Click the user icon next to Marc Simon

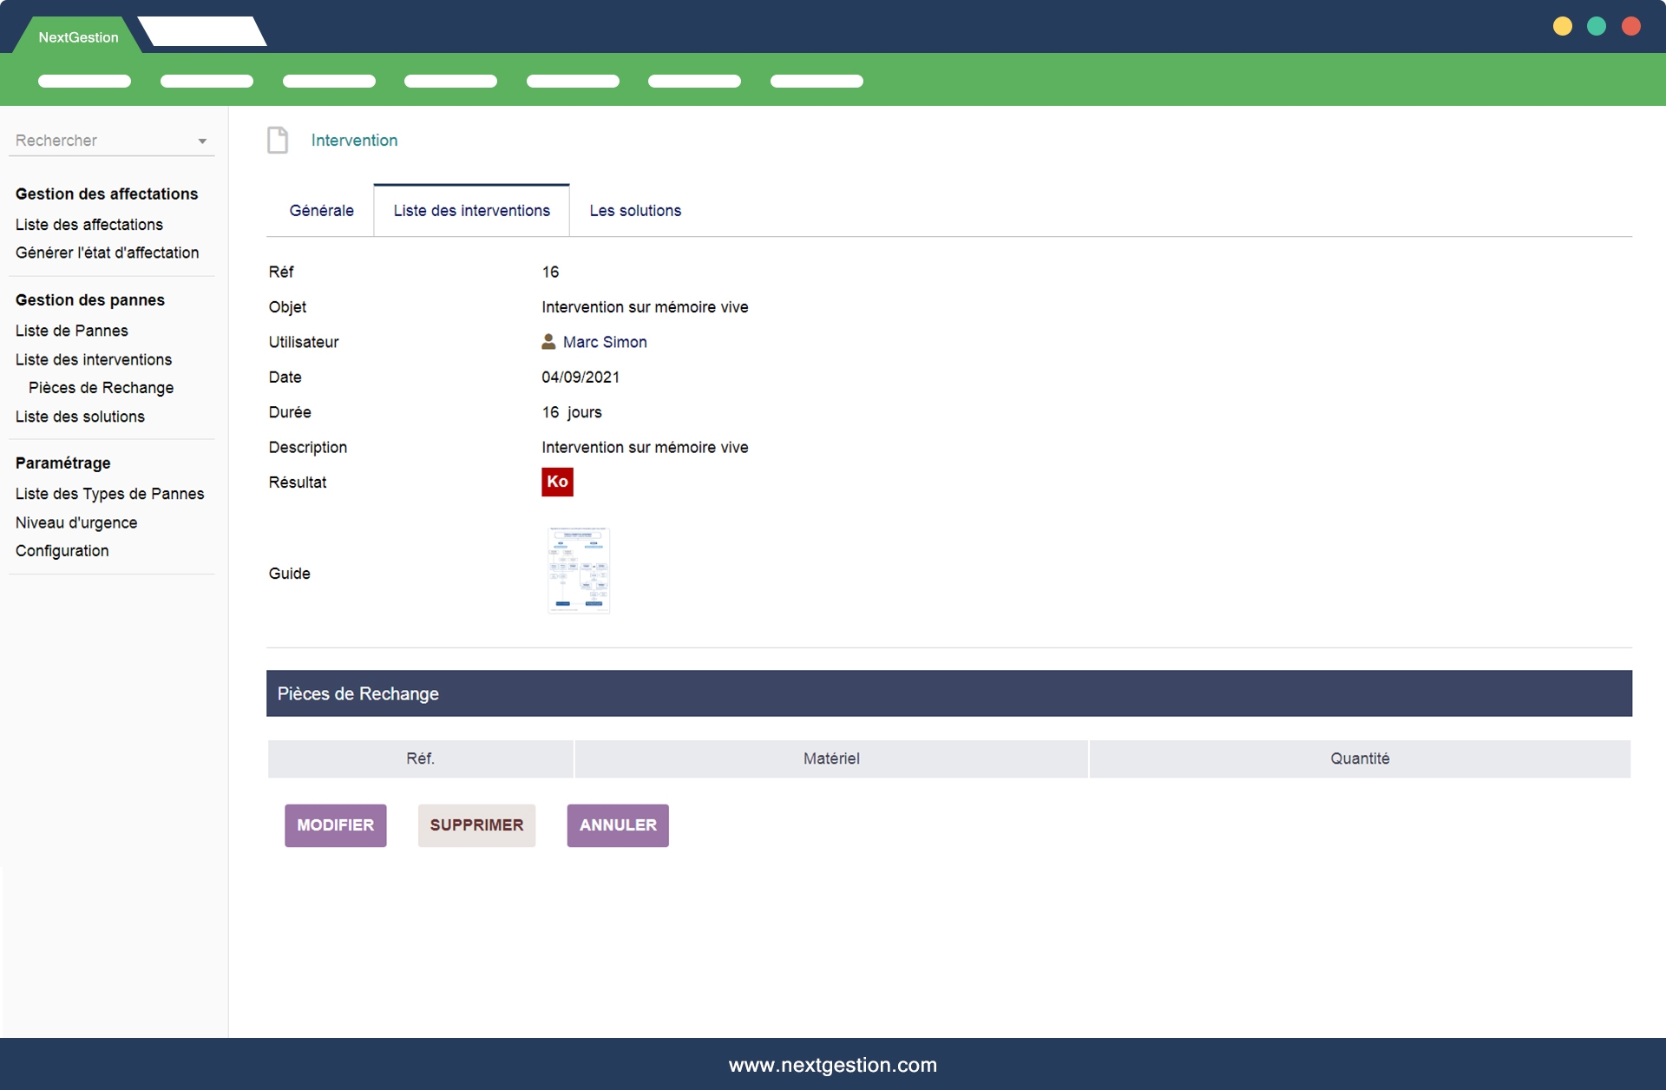tap(548, 342)
